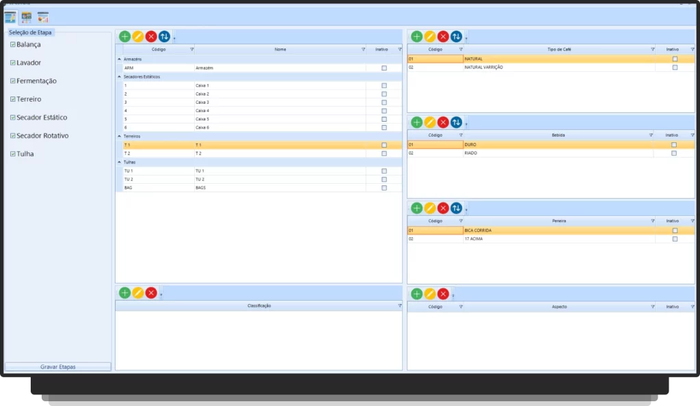Open filter dropdown on Classificação column
This screenshot has width=700, height=406.
(399, 306)
